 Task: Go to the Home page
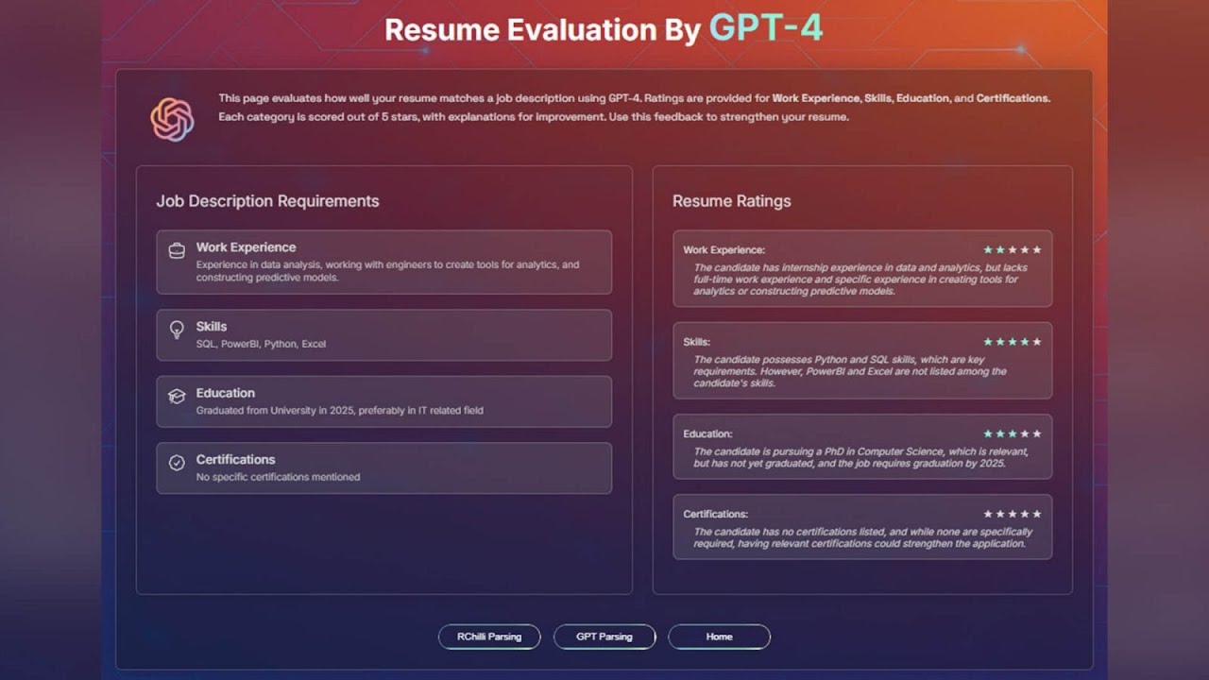719,637
